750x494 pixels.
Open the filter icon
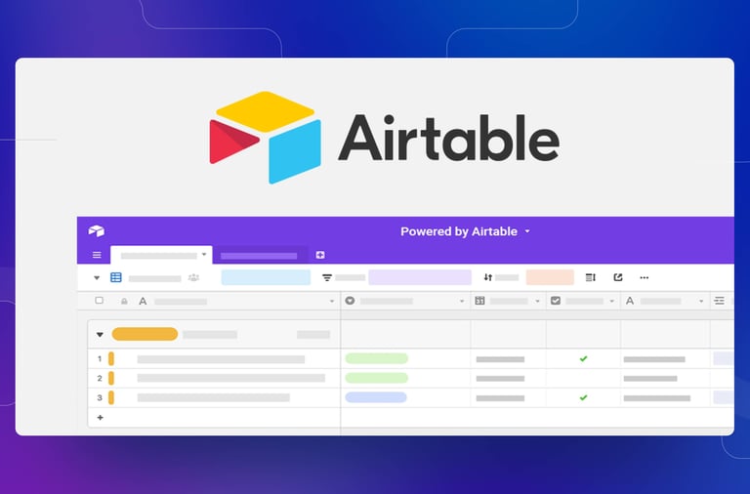(x=327, y=277)
